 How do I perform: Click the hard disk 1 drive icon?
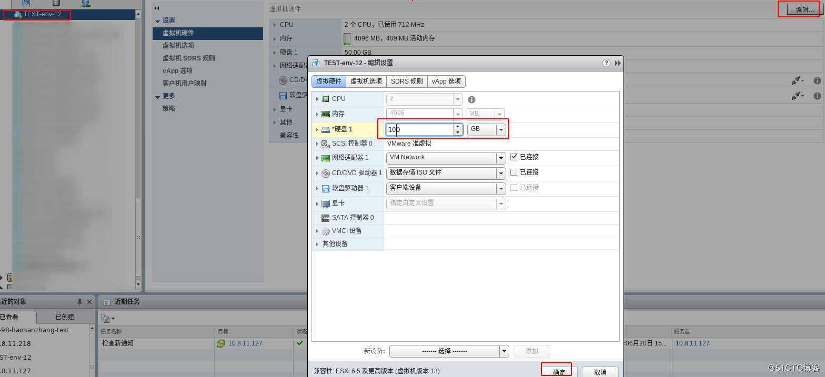coord(326,129)
